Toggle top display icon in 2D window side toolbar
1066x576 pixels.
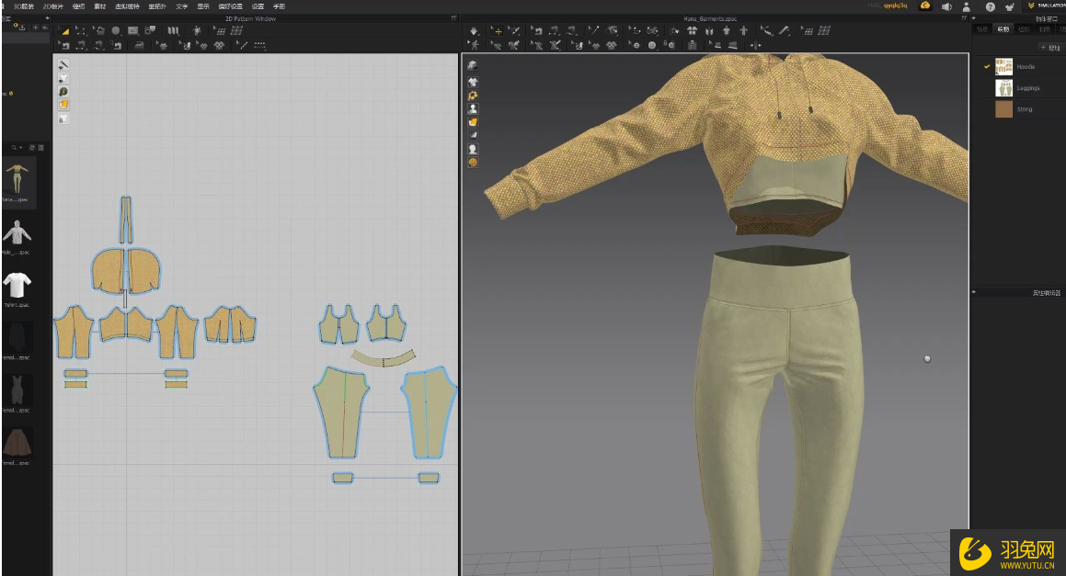(63, 64)
